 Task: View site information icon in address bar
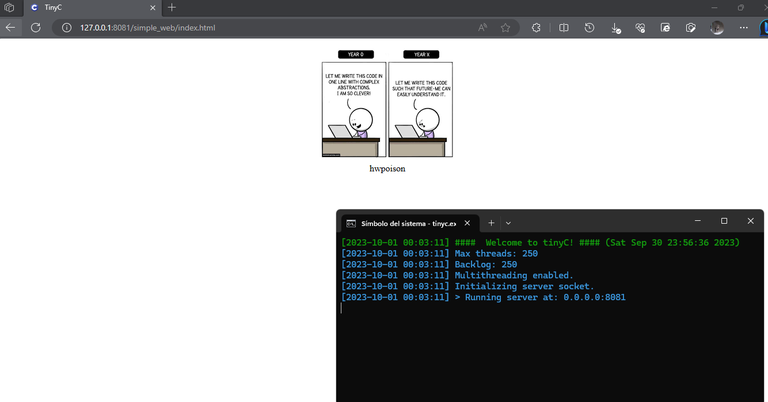(66, 28)
